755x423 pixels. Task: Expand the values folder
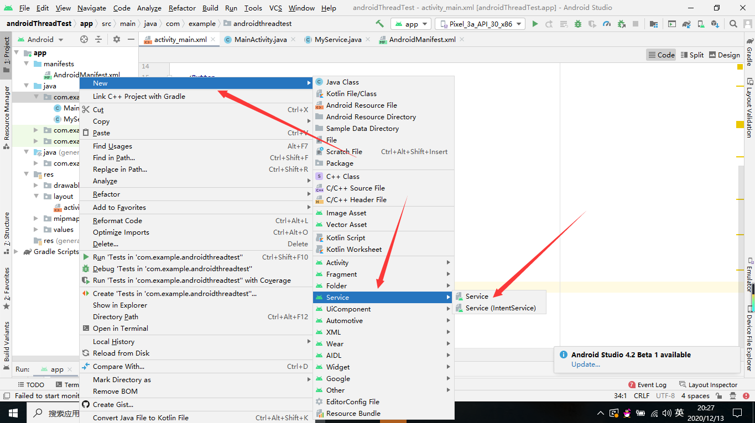coord(36,230)
